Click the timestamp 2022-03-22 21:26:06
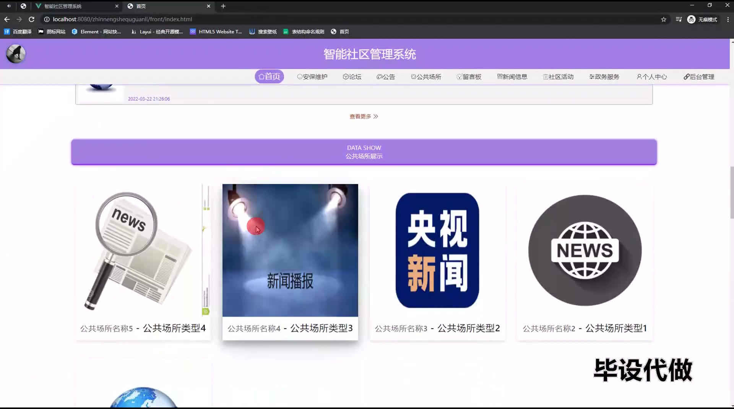The image size is (734, 409). [x=149, y=99]
